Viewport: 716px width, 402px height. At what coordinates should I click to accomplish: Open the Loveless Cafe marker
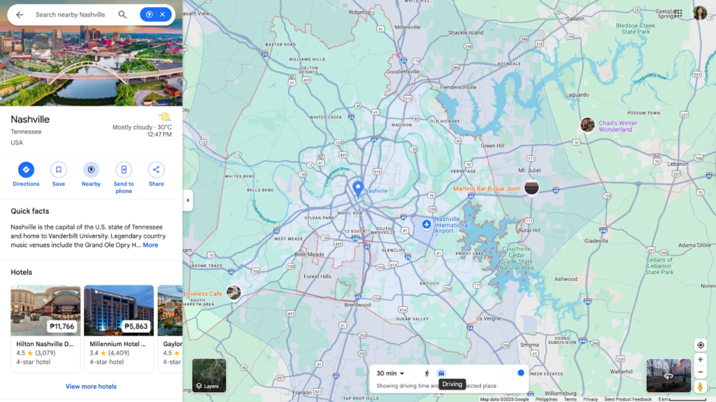(234, 292)
